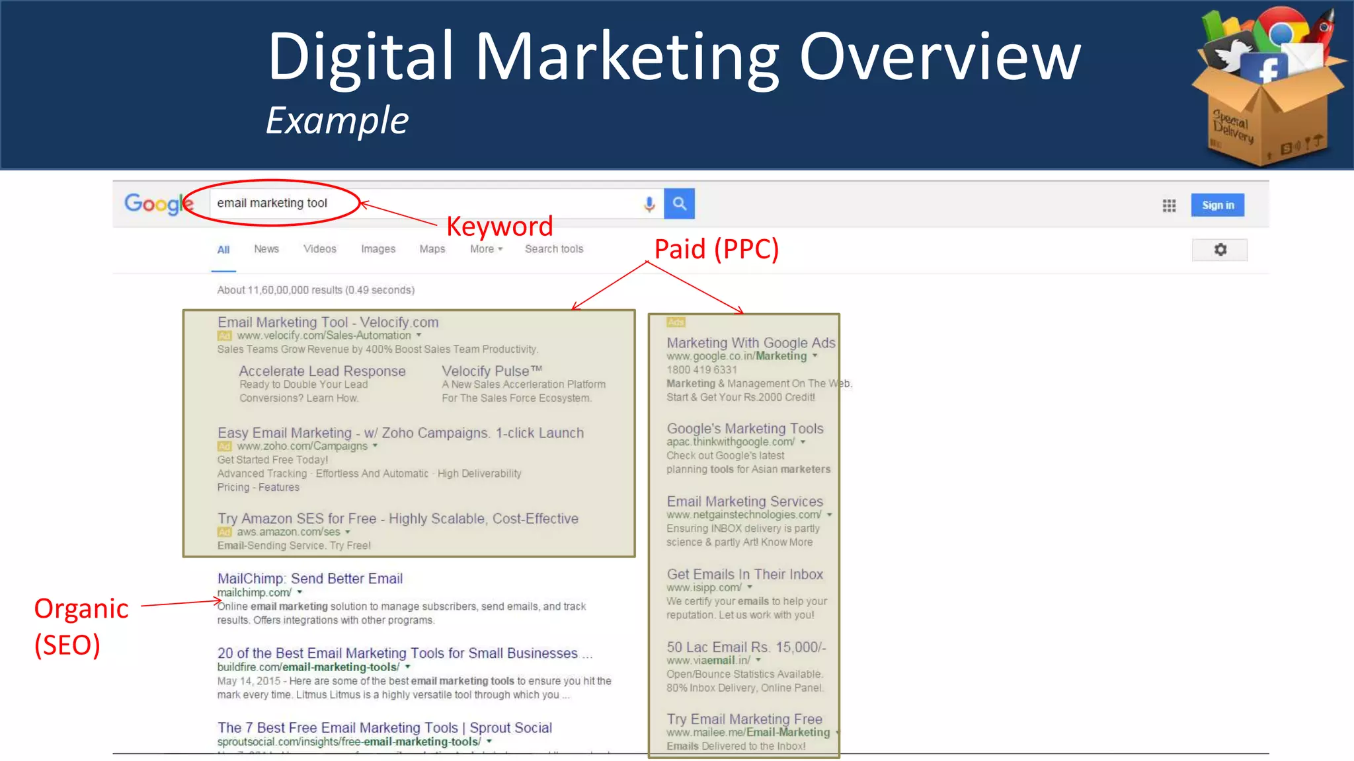This screenshot has width=1354, height=761.
Task: Click the 1800 419 6331 phone number
Action: pos(701,370)
